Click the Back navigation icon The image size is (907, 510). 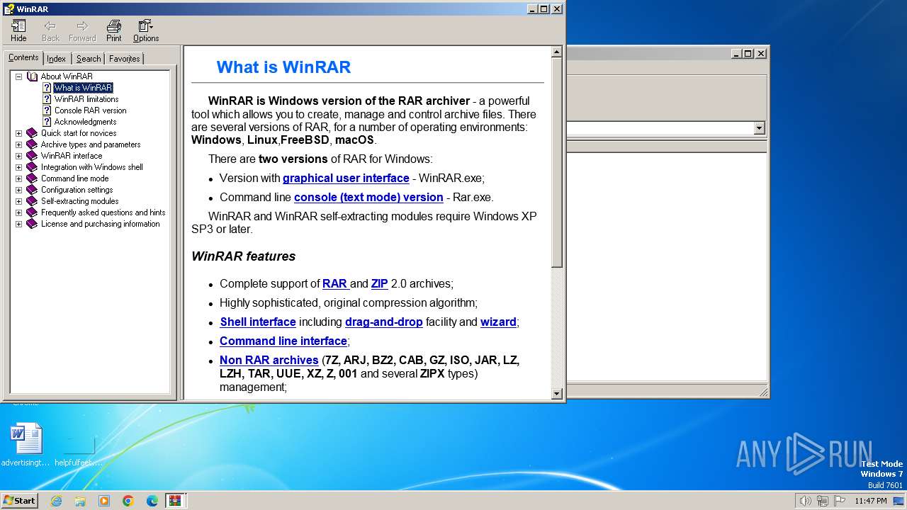point(50,30)
